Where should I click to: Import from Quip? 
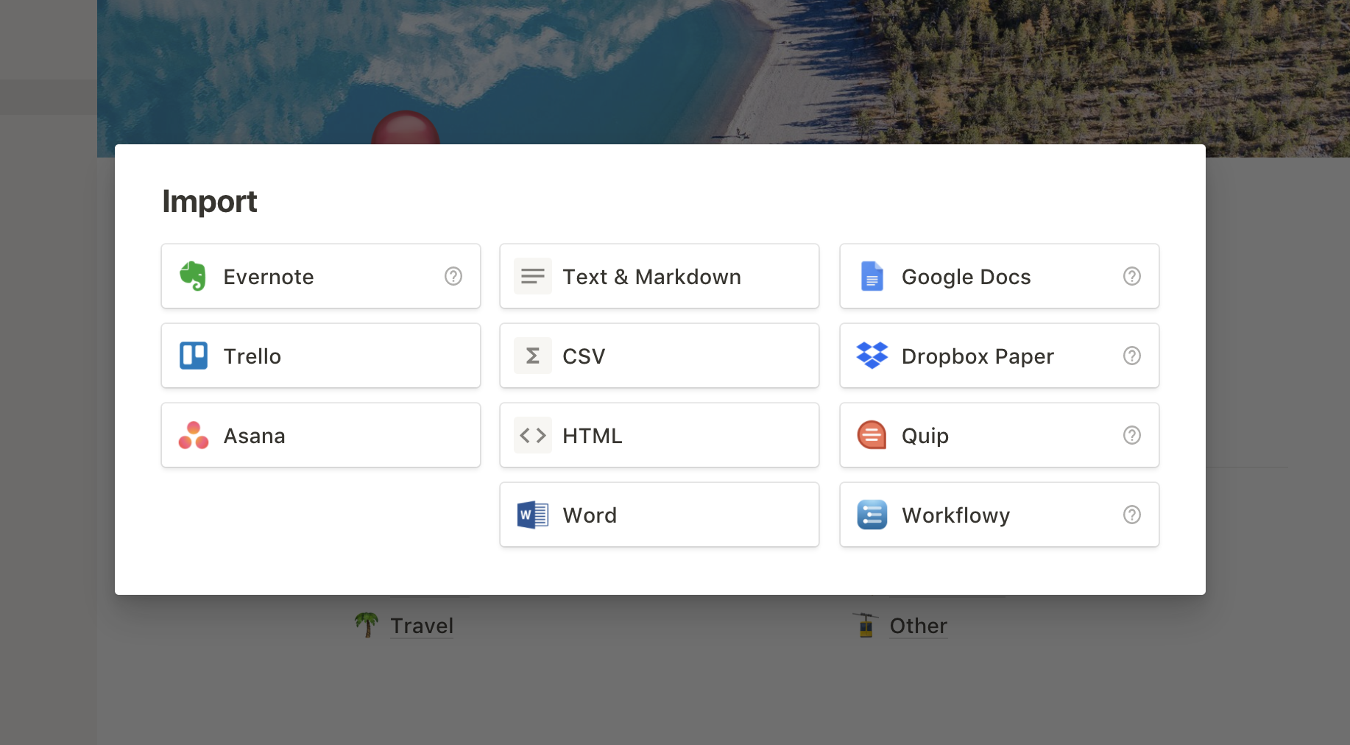(1000, 435)
